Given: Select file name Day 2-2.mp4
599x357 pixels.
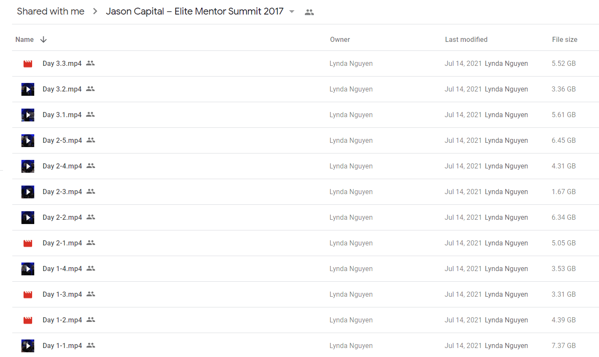Looking at the screenshot, I should pos(63,218).
